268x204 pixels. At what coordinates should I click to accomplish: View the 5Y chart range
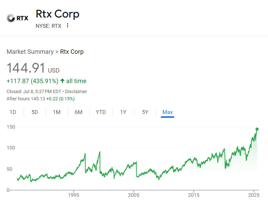(145, 112)
